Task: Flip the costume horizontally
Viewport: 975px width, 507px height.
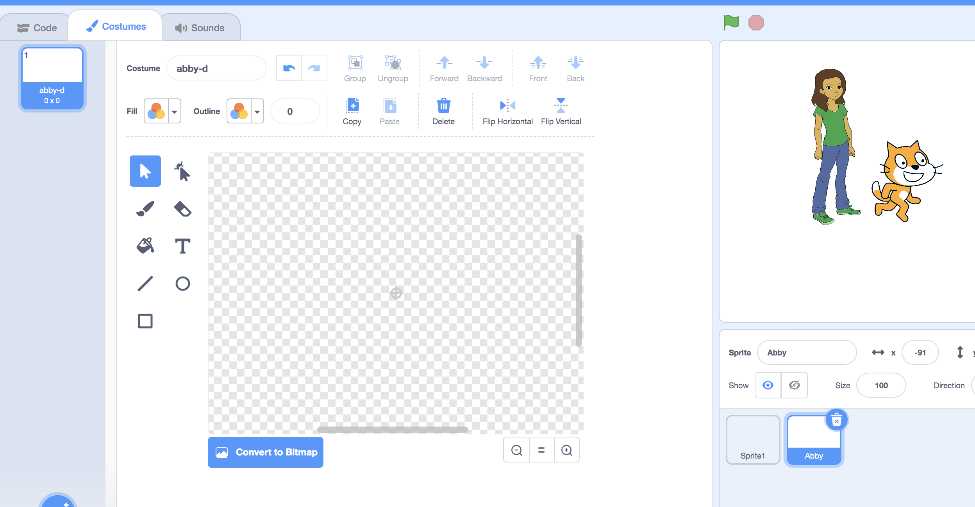Action: [506, 111]
